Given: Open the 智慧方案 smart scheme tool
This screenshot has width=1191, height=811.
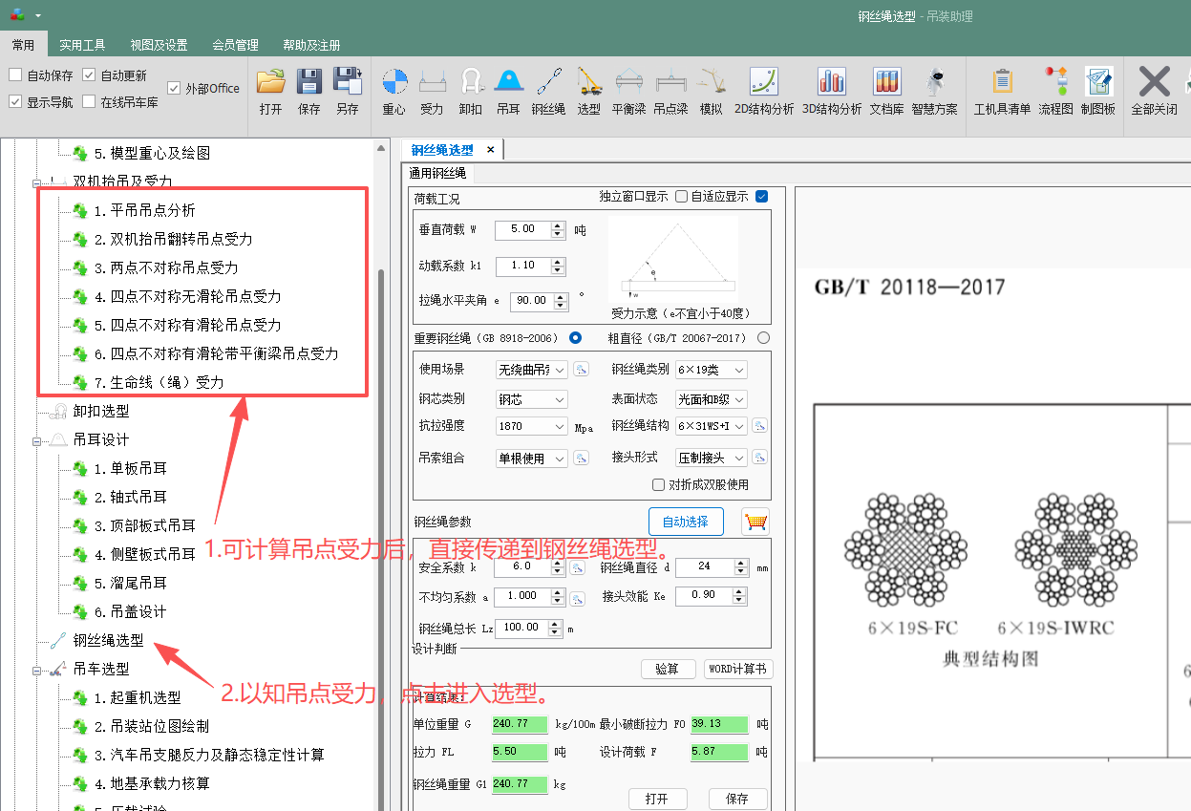Looking at the screenshot, I should (935, 91).
